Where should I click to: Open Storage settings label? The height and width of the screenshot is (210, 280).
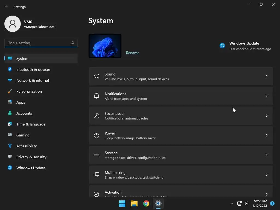point(111,153)
